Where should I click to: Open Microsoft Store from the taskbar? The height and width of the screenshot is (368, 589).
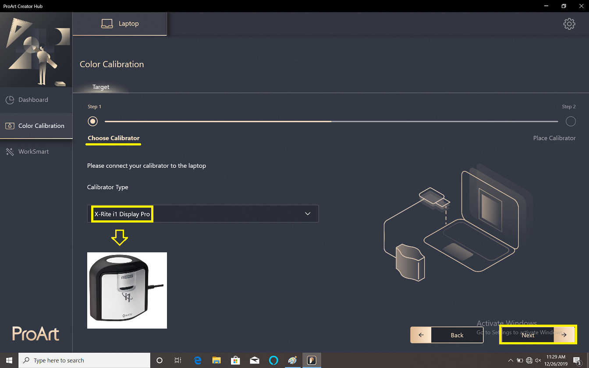pyautogui.click(x=235, y=361)
